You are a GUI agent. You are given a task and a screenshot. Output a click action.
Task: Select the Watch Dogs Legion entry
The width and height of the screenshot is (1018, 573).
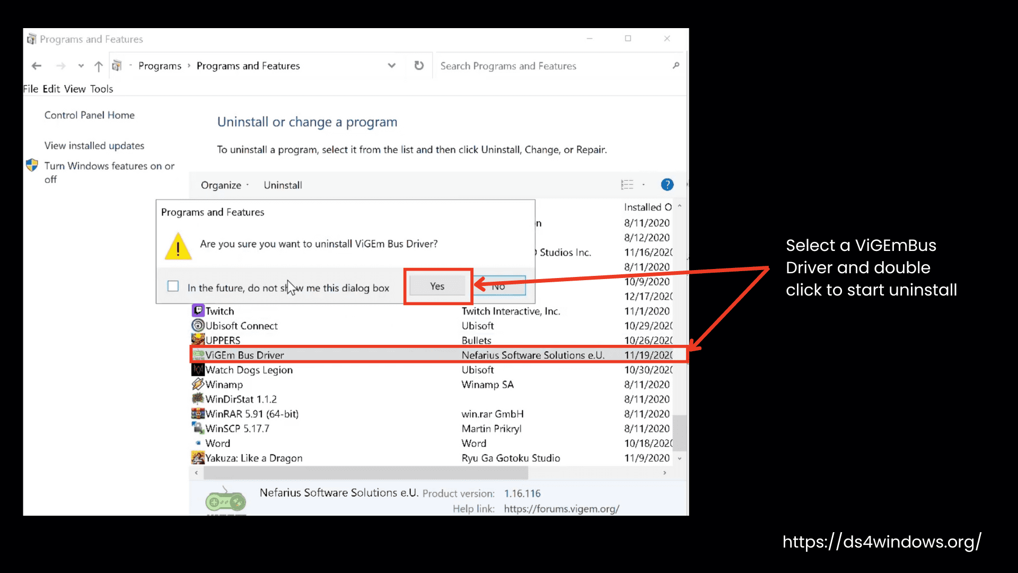pyautogui.click(x=249, y=370)
